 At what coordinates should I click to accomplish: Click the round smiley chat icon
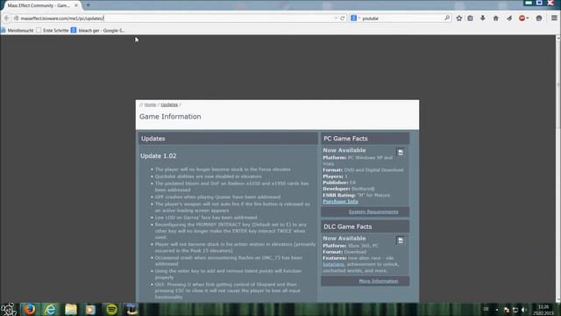[539, 18]
